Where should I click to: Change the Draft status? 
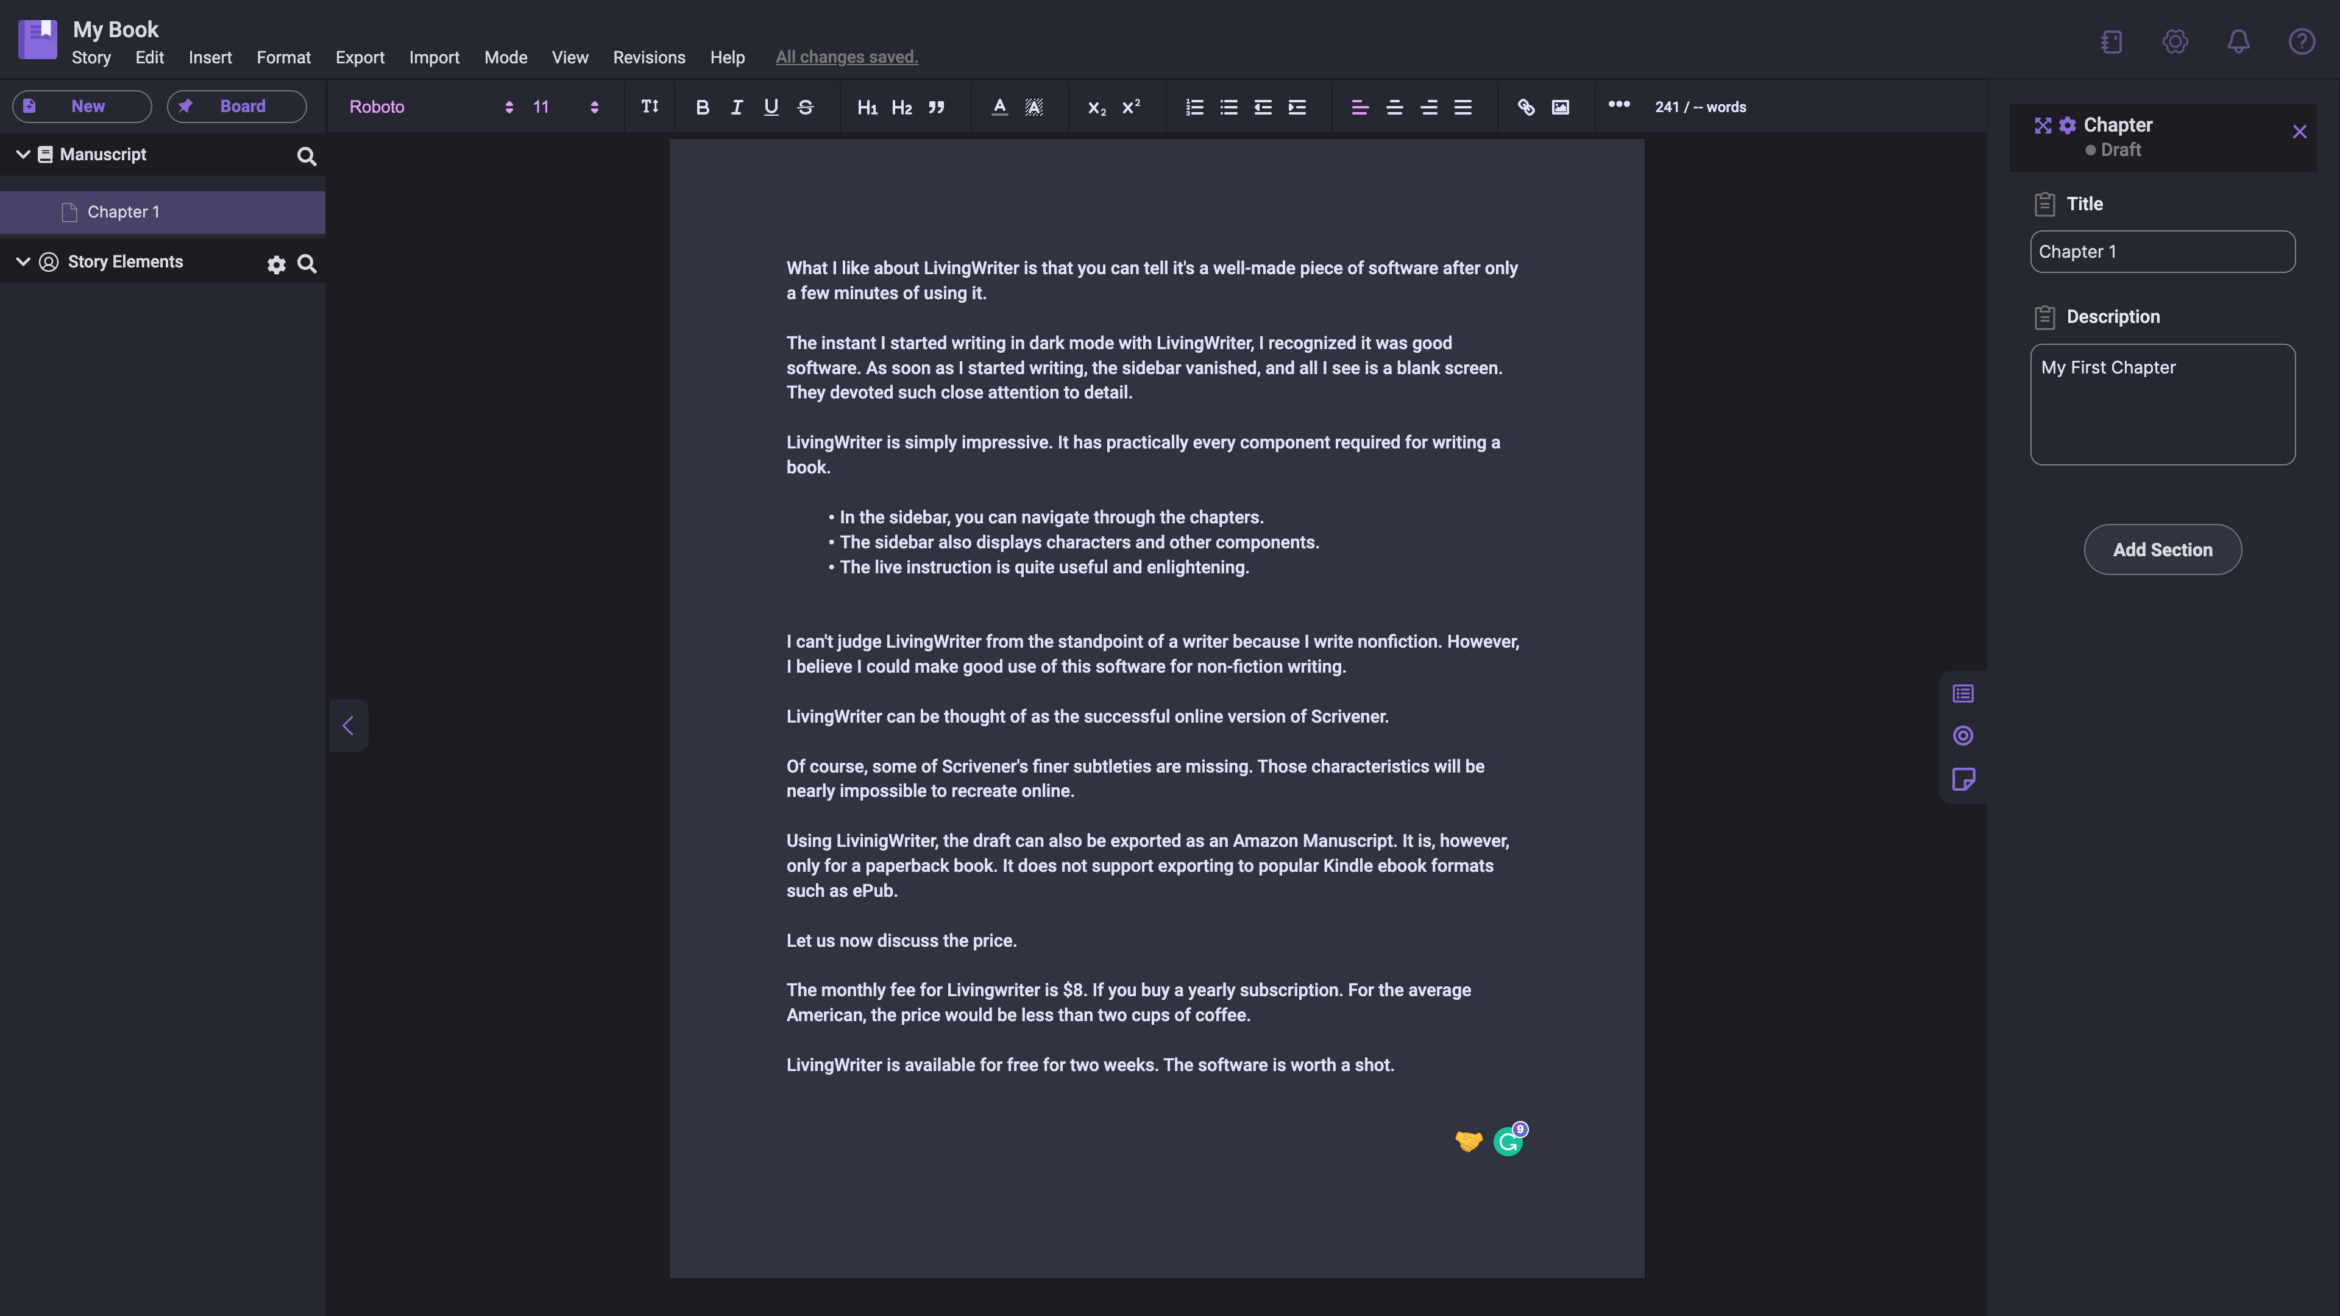tap(2113, 150)
